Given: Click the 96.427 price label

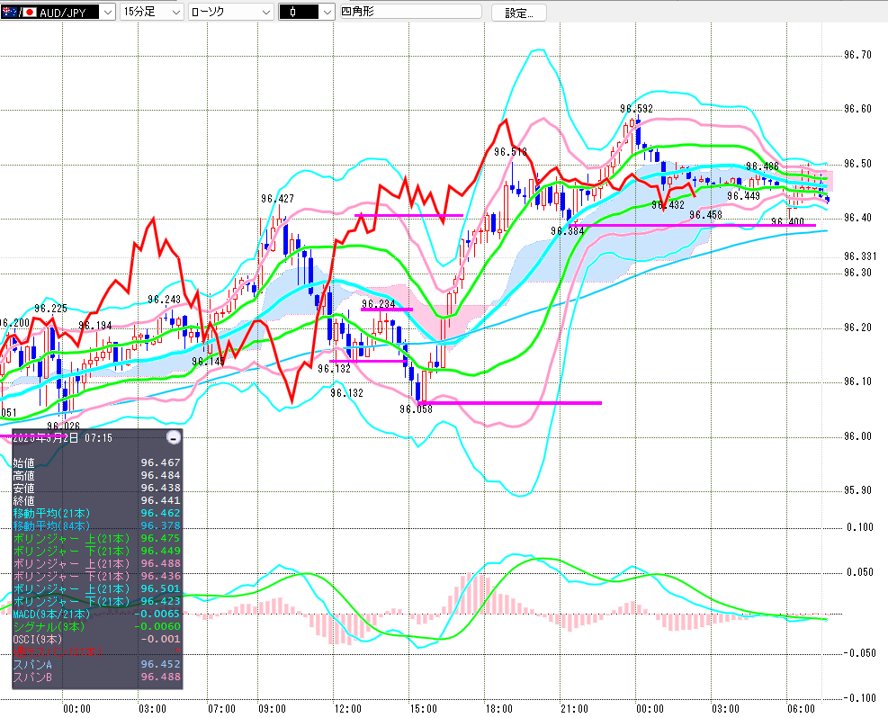Looking at the screenshot, I should (277, 199).
